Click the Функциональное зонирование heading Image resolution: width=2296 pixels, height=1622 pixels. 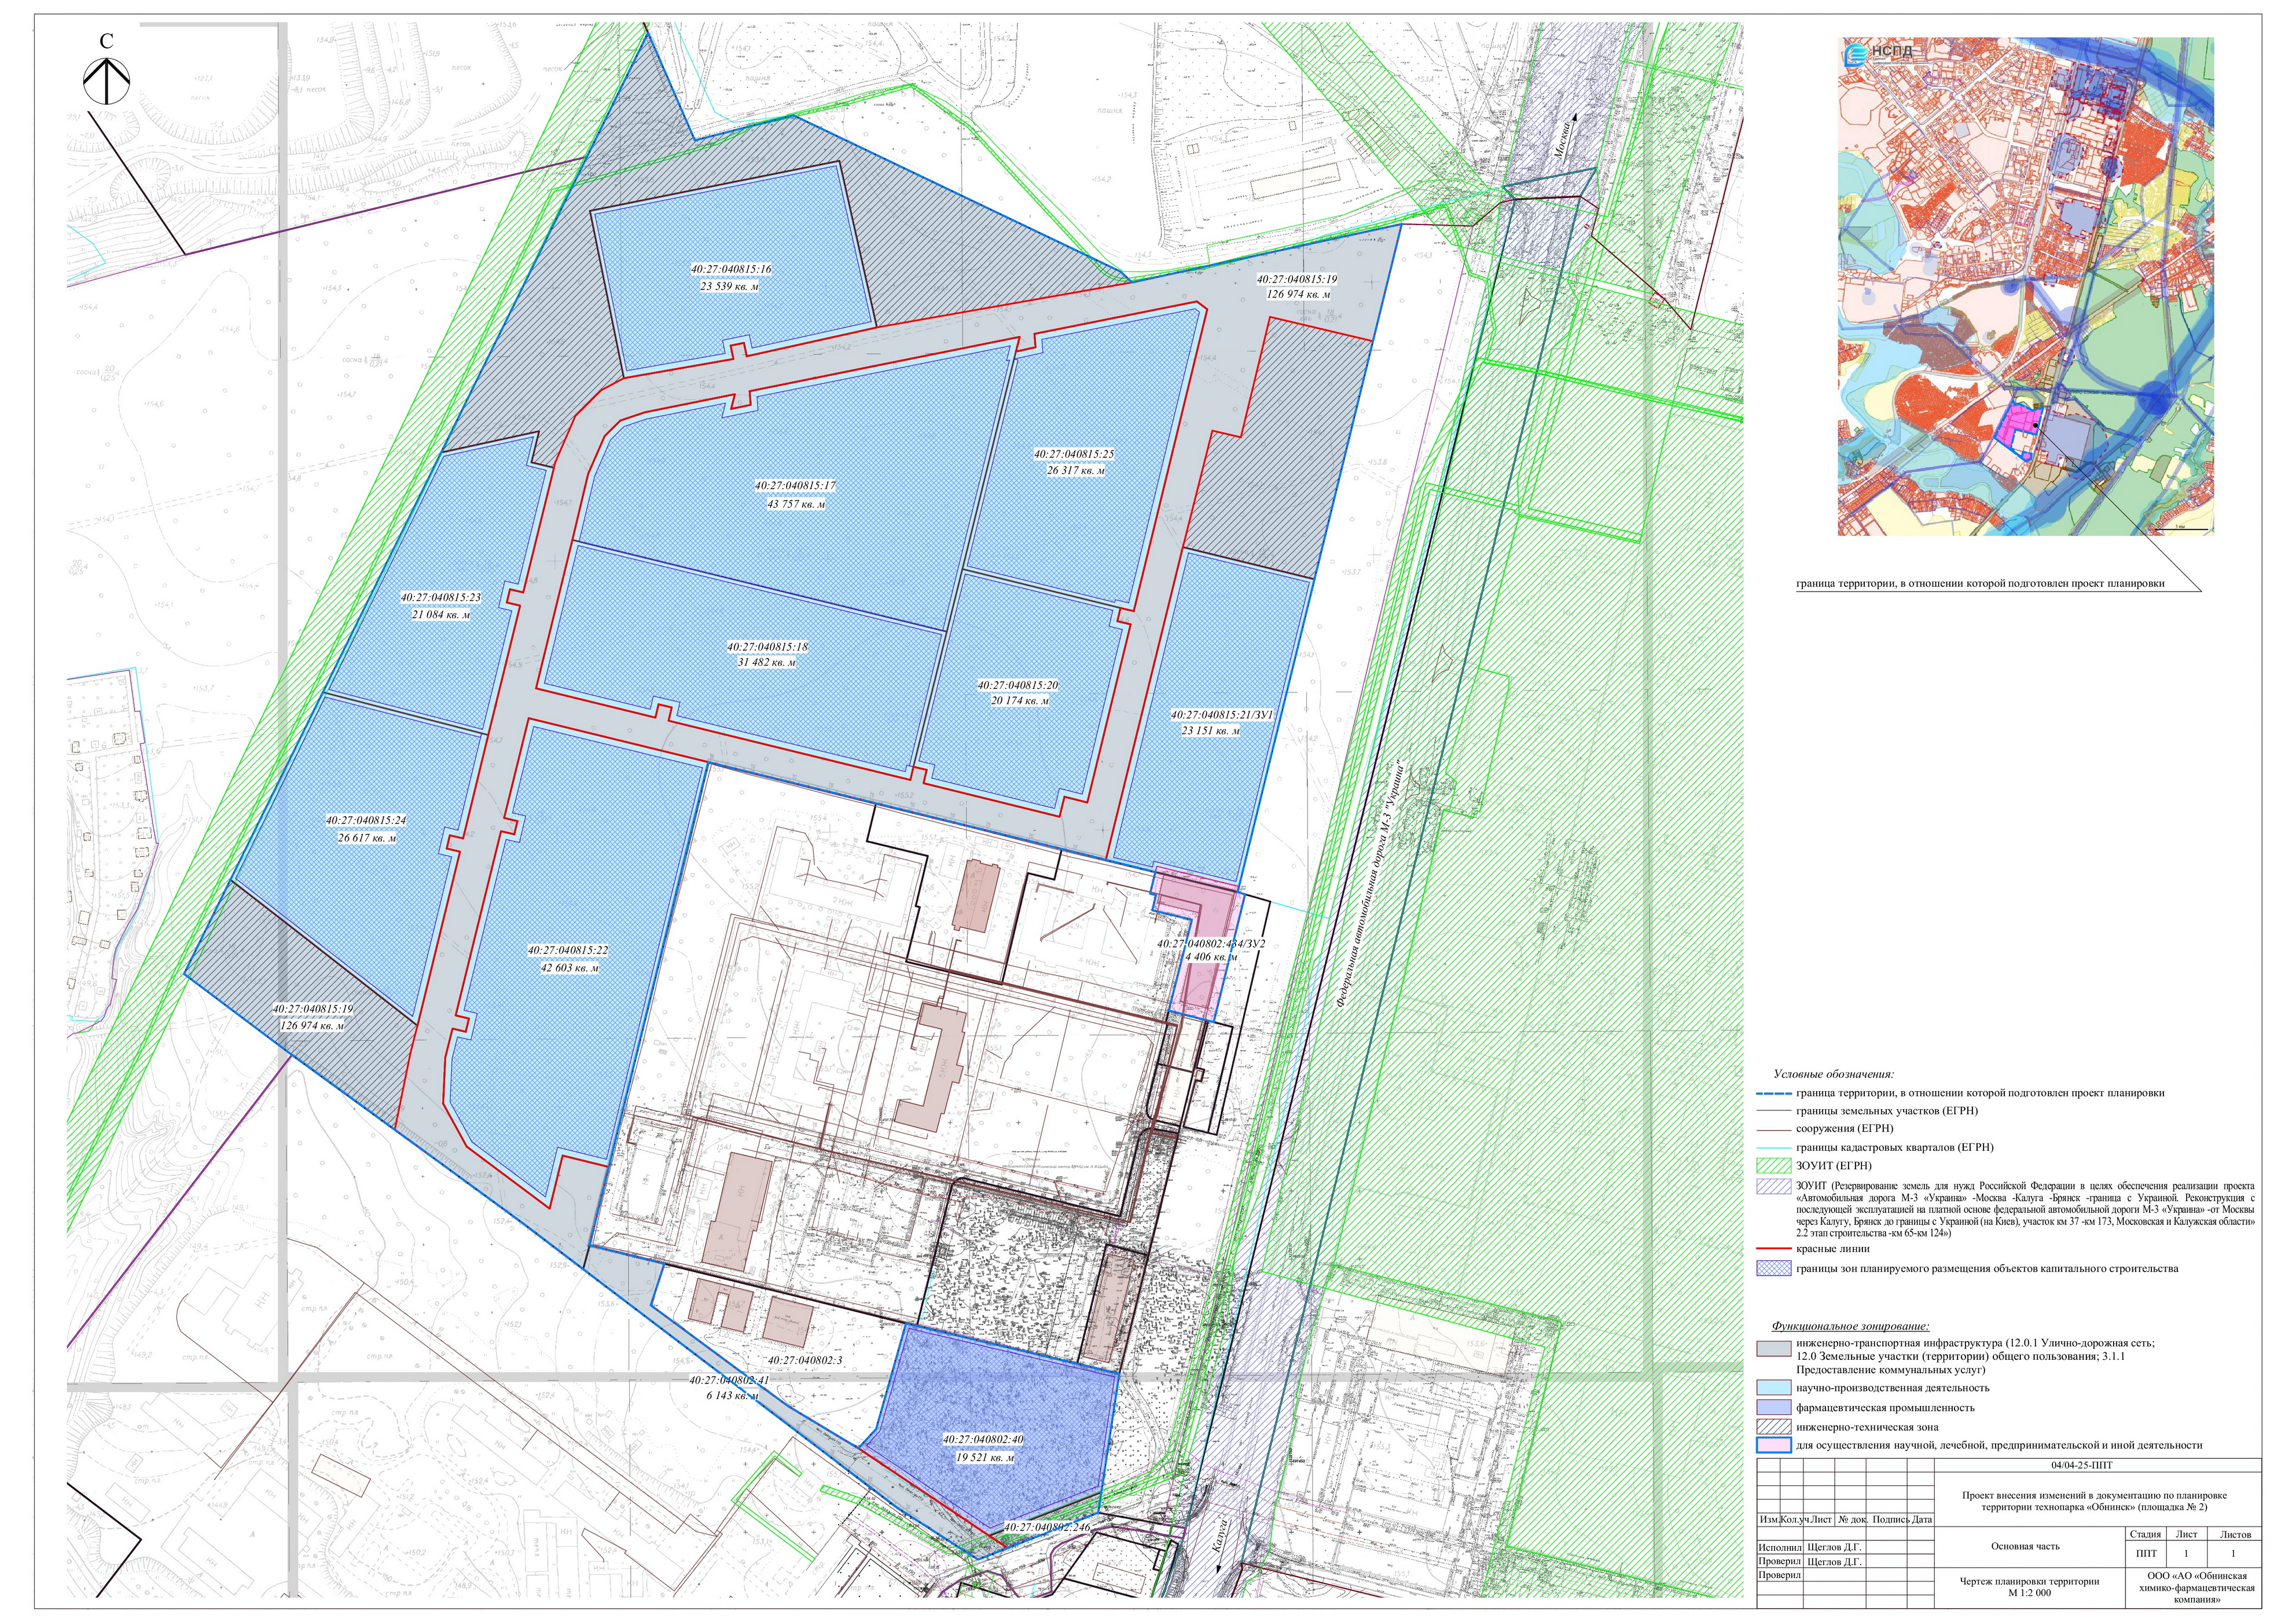click(1850, 1326)
